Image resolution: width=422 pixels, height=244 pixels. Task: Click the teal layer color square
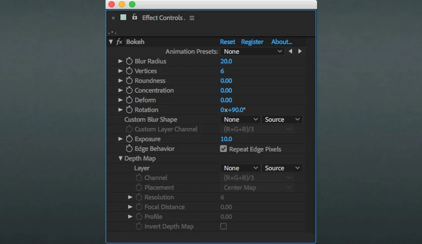point(123,18)
